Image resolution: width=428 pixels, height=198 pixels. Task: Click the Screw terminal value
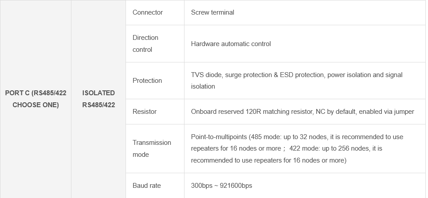(x=212, y=12)
